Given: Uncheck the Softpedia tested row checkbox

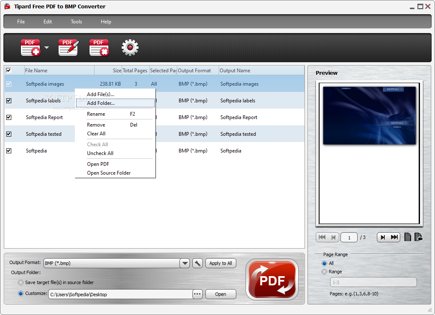Looking at the screenshot, I should [x=9, y=134].
